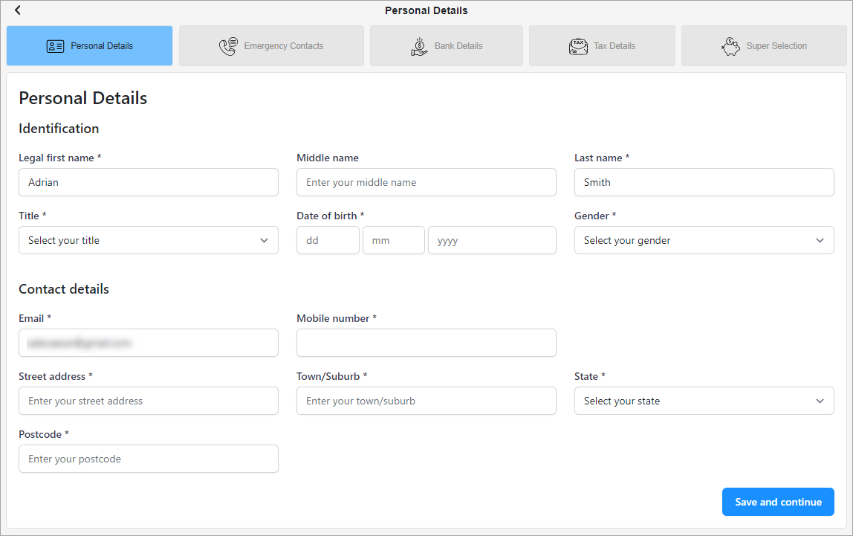The image size is (853, 536).
Task: Open the State dropdown list
Action: [x=704, y=401]
